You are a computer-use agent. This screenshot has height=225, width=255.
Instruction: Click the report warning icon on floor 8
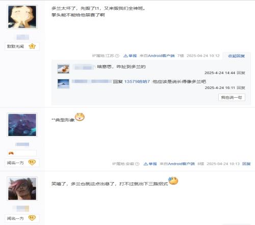(146, 164)
